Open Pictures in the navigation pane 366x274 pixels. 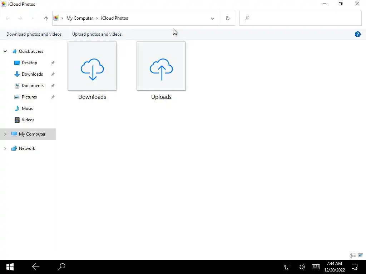(29, 97)
